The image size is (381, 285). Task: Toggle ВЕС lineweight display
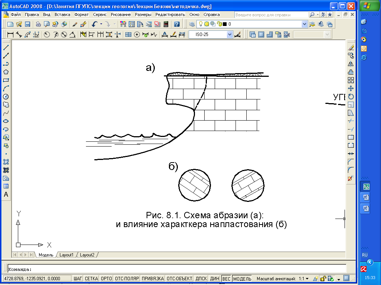tap(226, 279)
